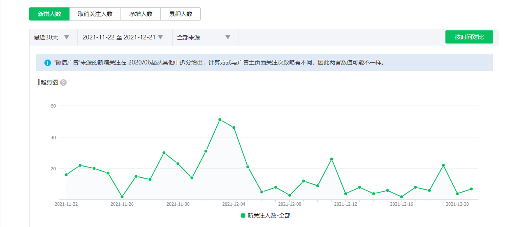This screenshot has height=227, width=510.
Task: Pick the data point at 2021-12-08
Action: tap(290, 195)
